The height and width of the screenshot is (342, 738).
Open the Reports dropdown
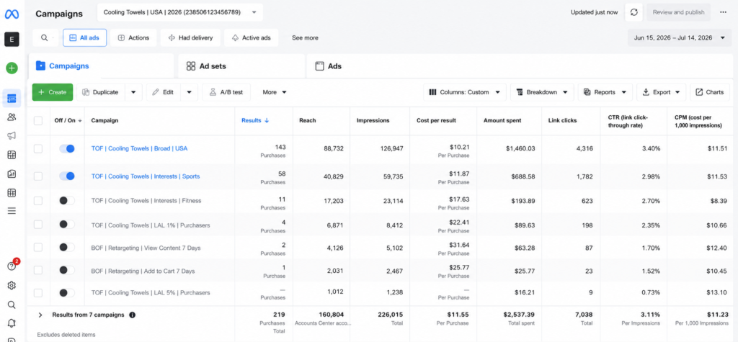click(x=605, y=92)
